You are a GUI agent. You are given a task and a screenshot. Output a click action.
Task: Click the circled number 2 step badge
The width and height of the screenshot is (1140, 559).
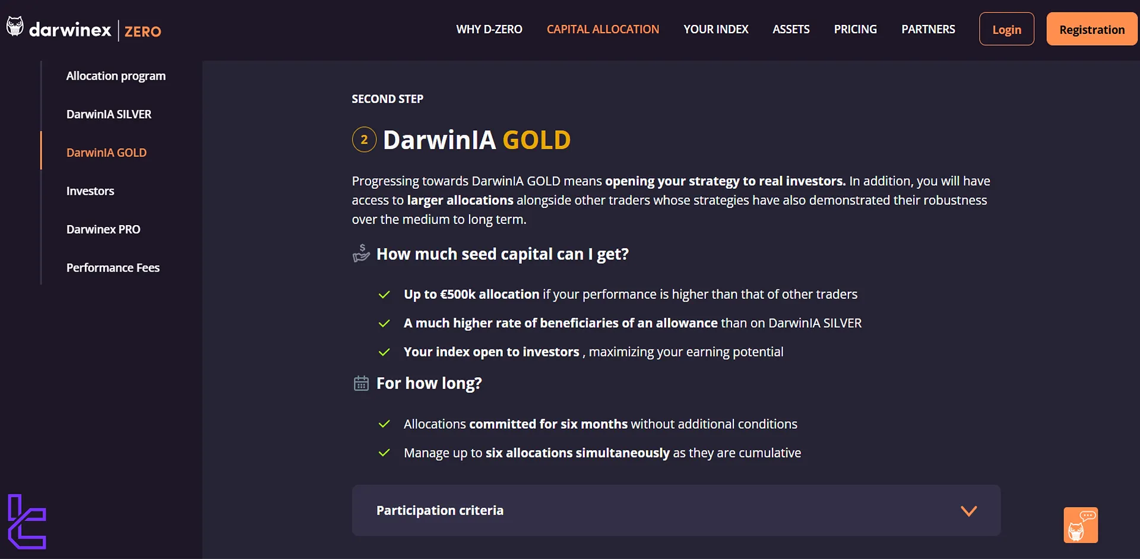pyautogui.click(x=364, y=140)
